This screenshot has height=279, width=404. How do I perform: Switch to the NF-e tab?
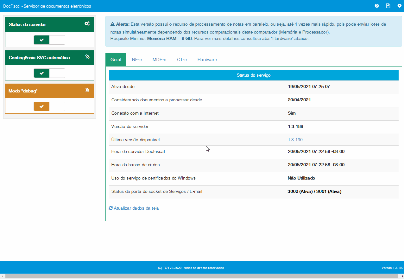click(x=137, y=60)
